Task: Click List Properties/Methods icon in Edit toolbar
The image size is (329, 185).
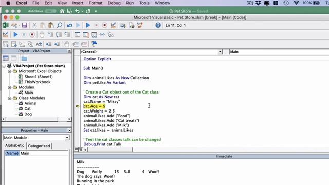Action: 6,44
